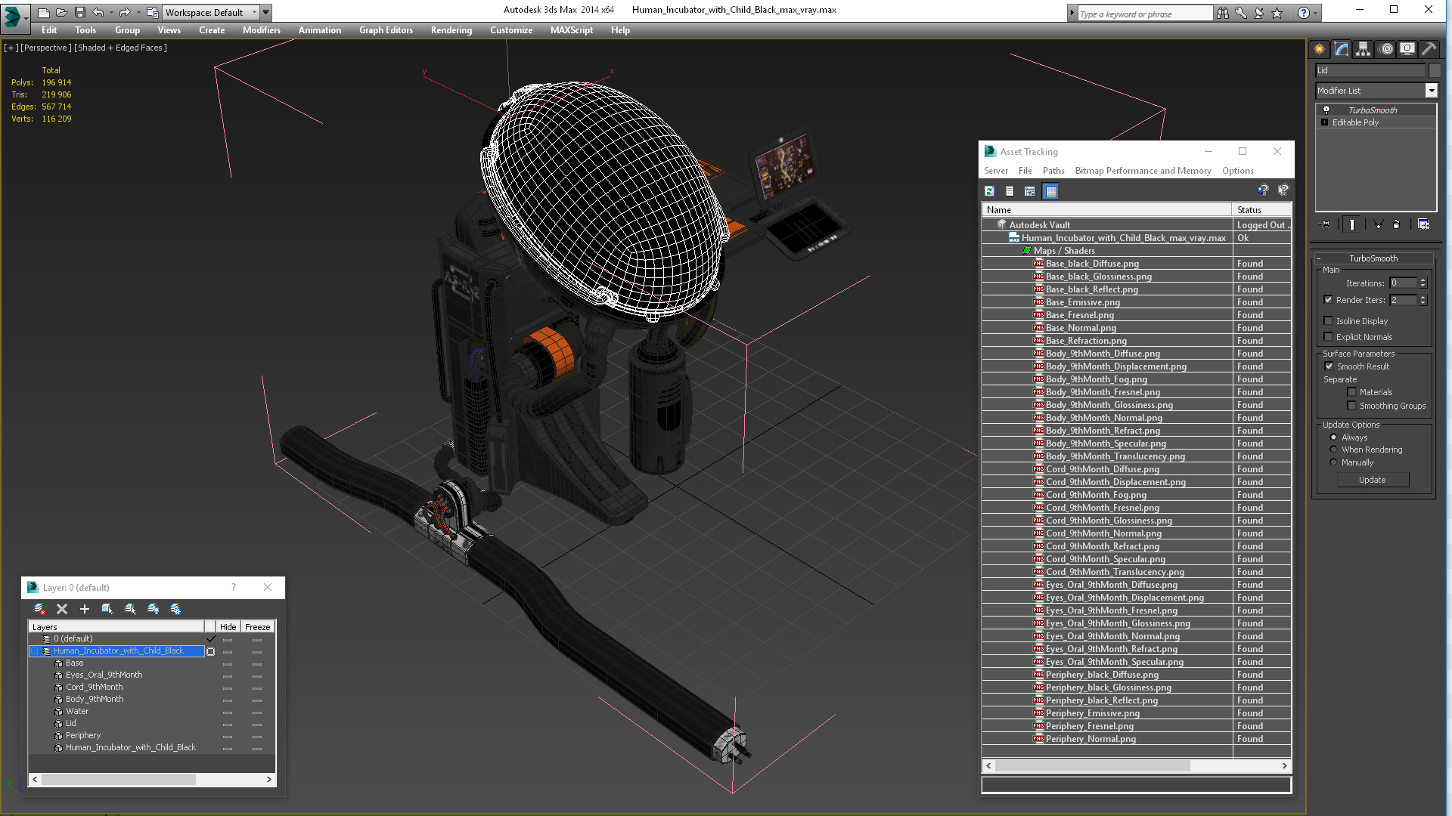The image size is (1452, 816).
Task: Select the Always update radio button
Action: (1333, 437)
